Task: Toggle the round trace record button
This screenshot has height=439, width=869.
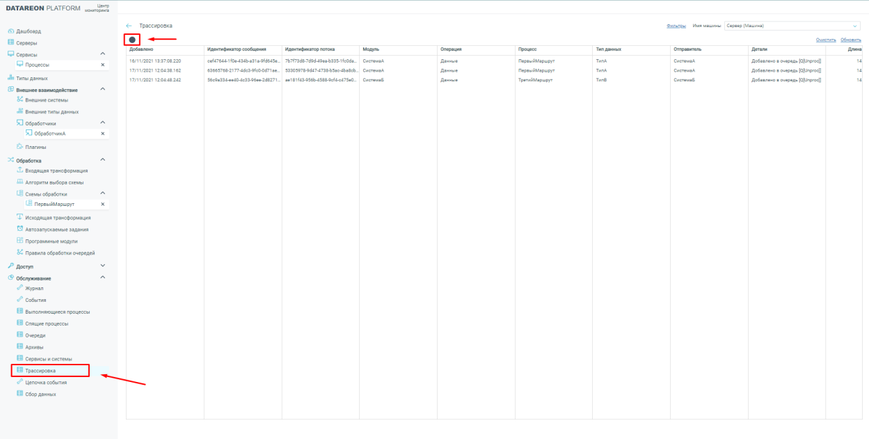Action: 132,40
